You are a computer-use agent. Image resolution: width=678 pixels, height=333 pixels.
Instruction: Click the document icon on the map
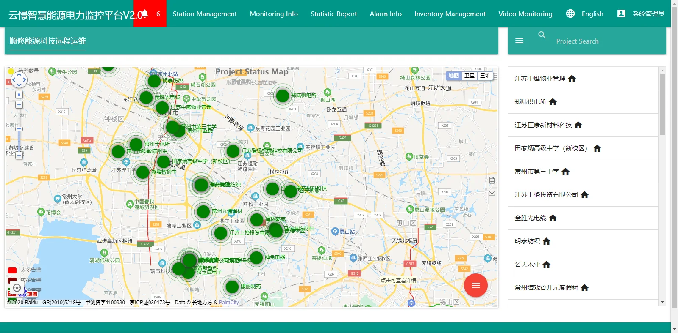point(492,180)
